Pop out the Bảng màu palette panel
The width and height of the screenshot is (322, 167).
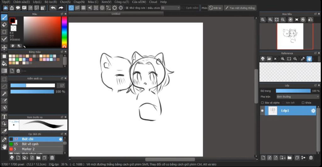click(x=62, y=52)
